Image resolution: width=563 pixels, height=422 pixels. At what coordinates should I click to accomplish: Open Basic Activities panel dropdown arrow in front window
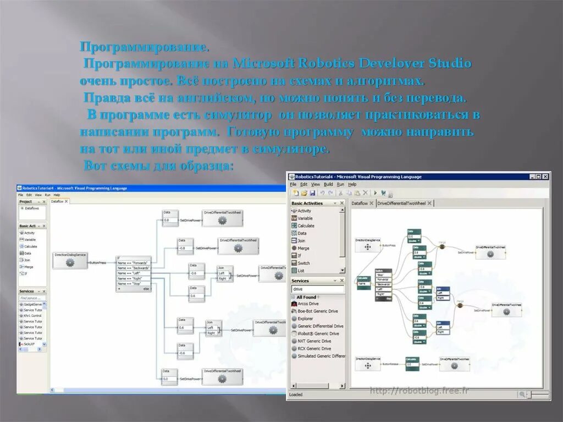pyautogui.click(x=335, y=204)
